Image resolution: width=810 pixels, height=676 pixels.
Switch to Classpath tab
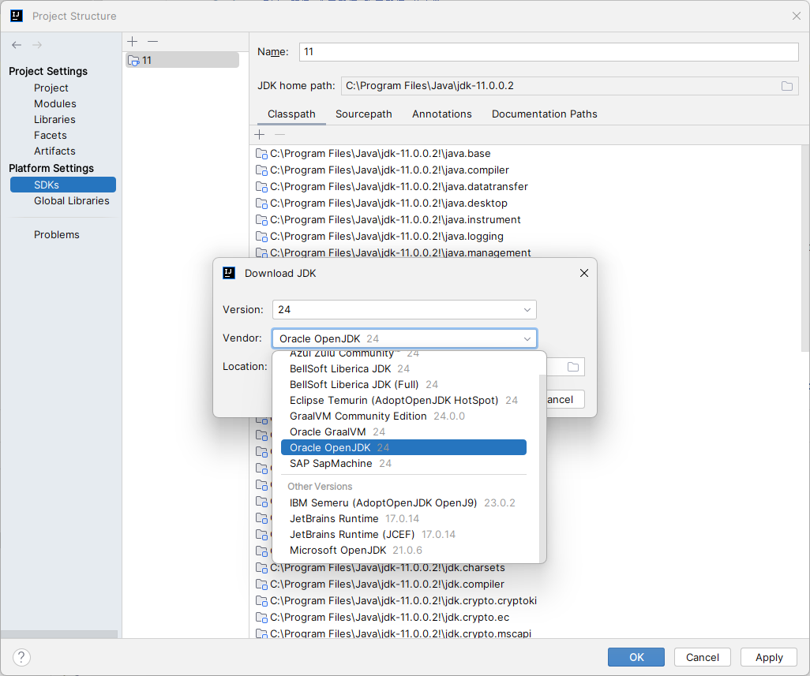point(291,114)
